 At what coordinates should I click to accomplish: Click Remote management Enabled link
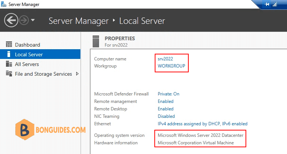pos(166,101)
